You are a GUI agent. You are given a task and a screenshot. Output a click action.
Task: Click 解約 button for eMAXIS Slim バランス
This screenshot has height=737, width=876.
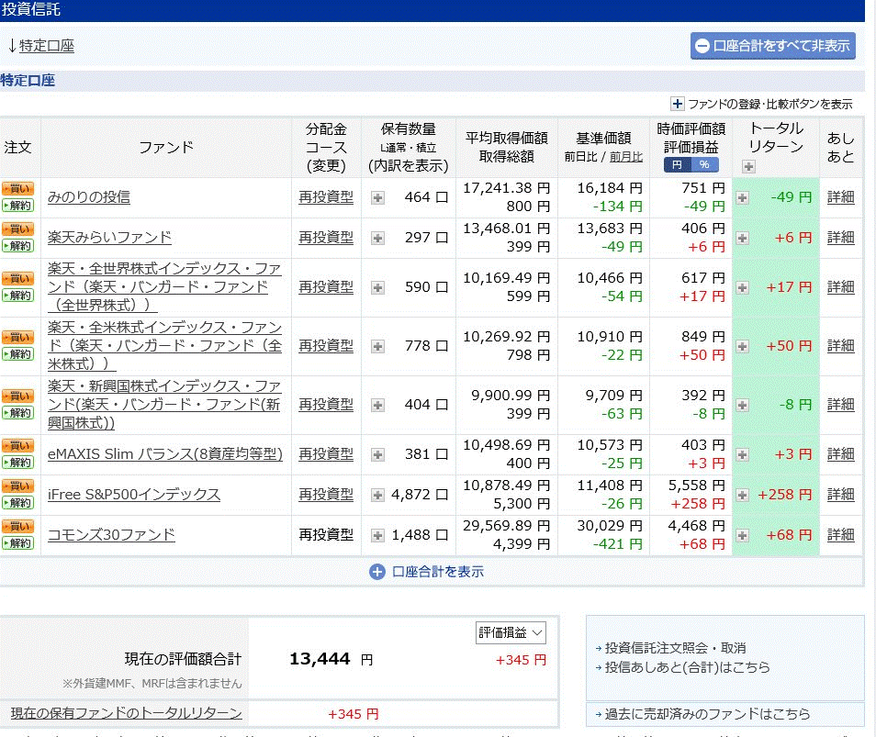(17, 463)
